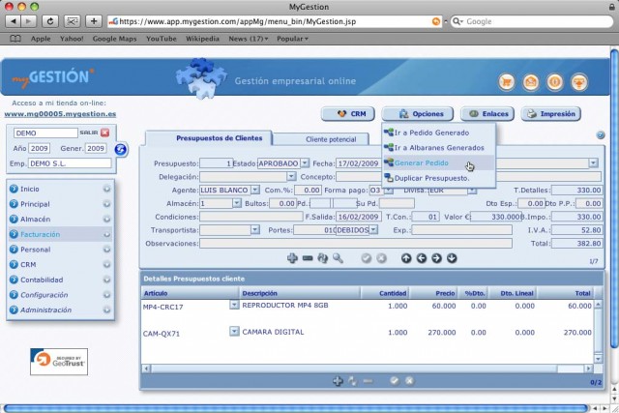Click the CRM button
619x413 pixels.
(348, 114)
